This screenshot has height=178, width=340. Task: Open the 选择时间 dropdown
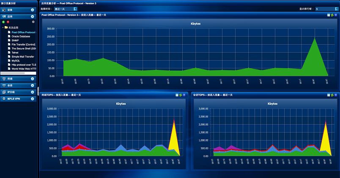pos(69,8)
